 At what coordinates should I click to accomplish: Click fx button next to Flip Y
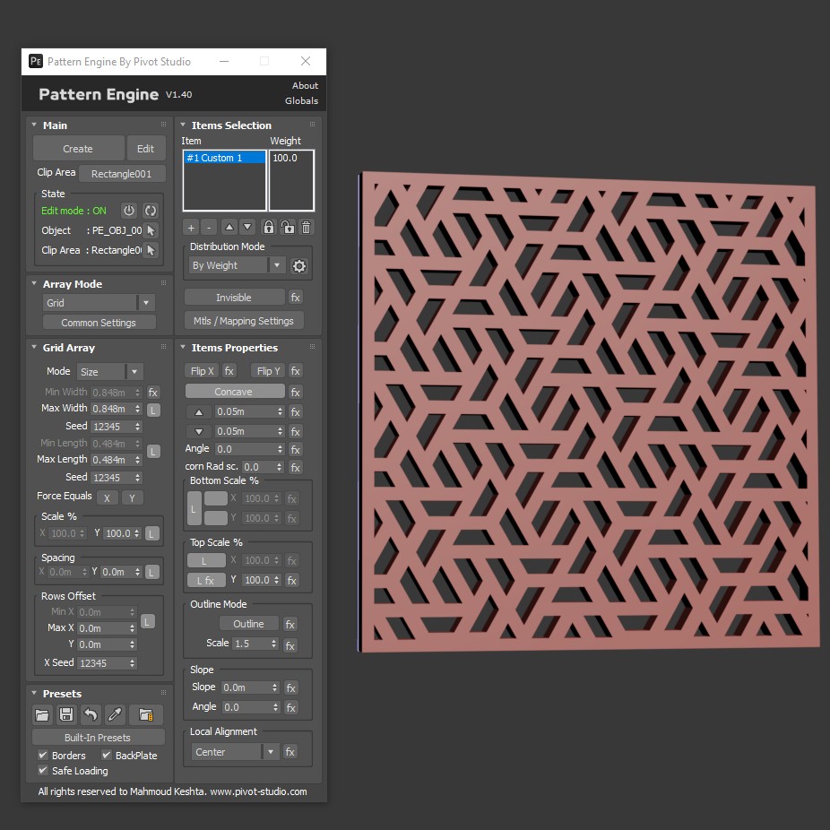click(296, 371)
